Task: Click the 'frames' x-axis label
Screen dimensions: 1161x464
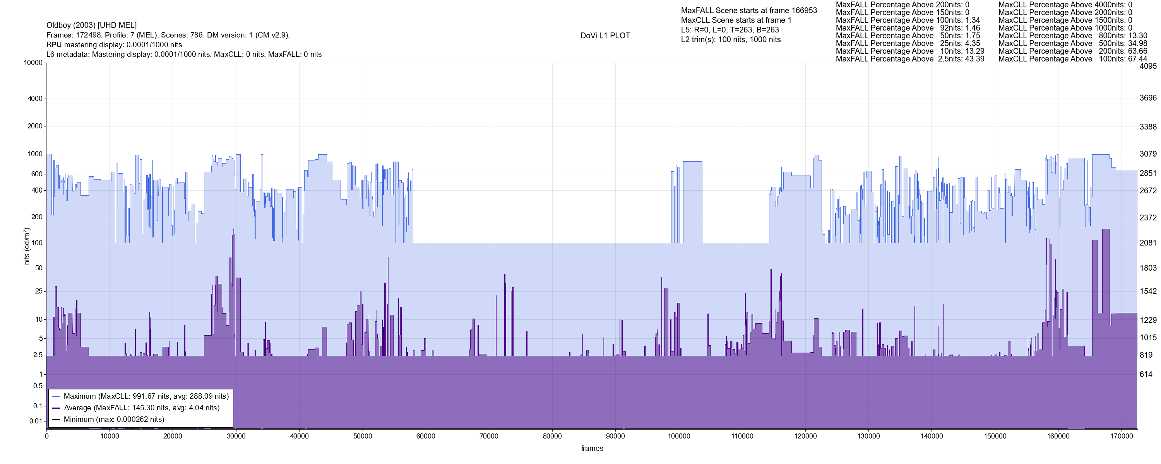Action: [592, 449]
